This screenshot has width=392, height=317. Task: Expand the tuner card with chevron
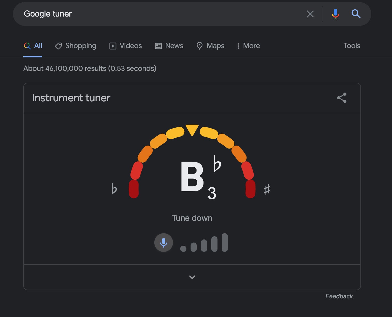click(192, 277)
